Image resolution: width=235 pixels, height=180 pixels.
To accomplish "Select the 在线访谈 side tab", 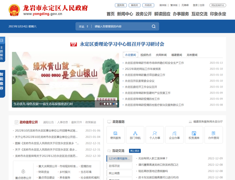I will click(x=119, y=166).
